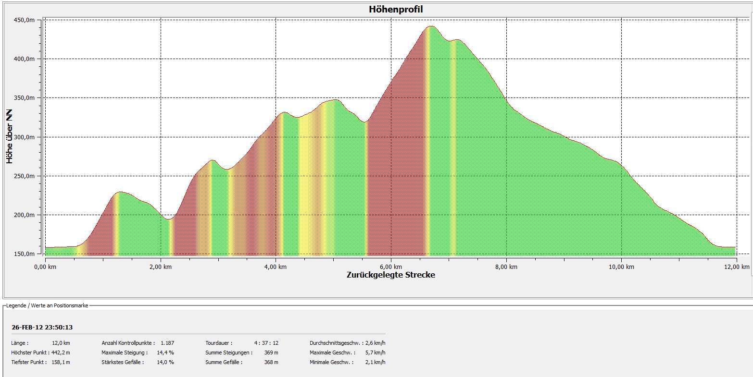Click the Länge value 12,0 km

coord(61,343)
